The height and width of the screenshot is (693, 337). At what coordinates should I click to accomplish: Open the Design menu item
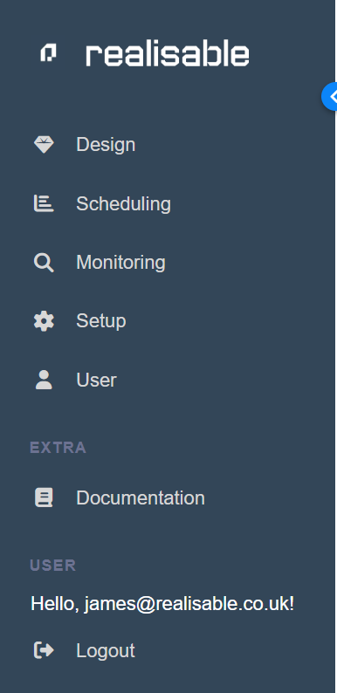(106, 145)
